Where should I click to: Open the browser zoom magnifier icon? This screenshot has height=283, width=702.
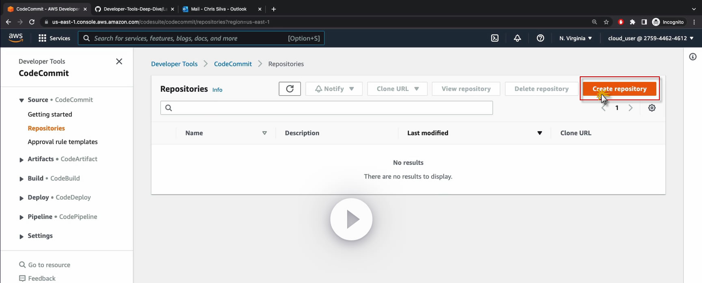click(594, 22)
